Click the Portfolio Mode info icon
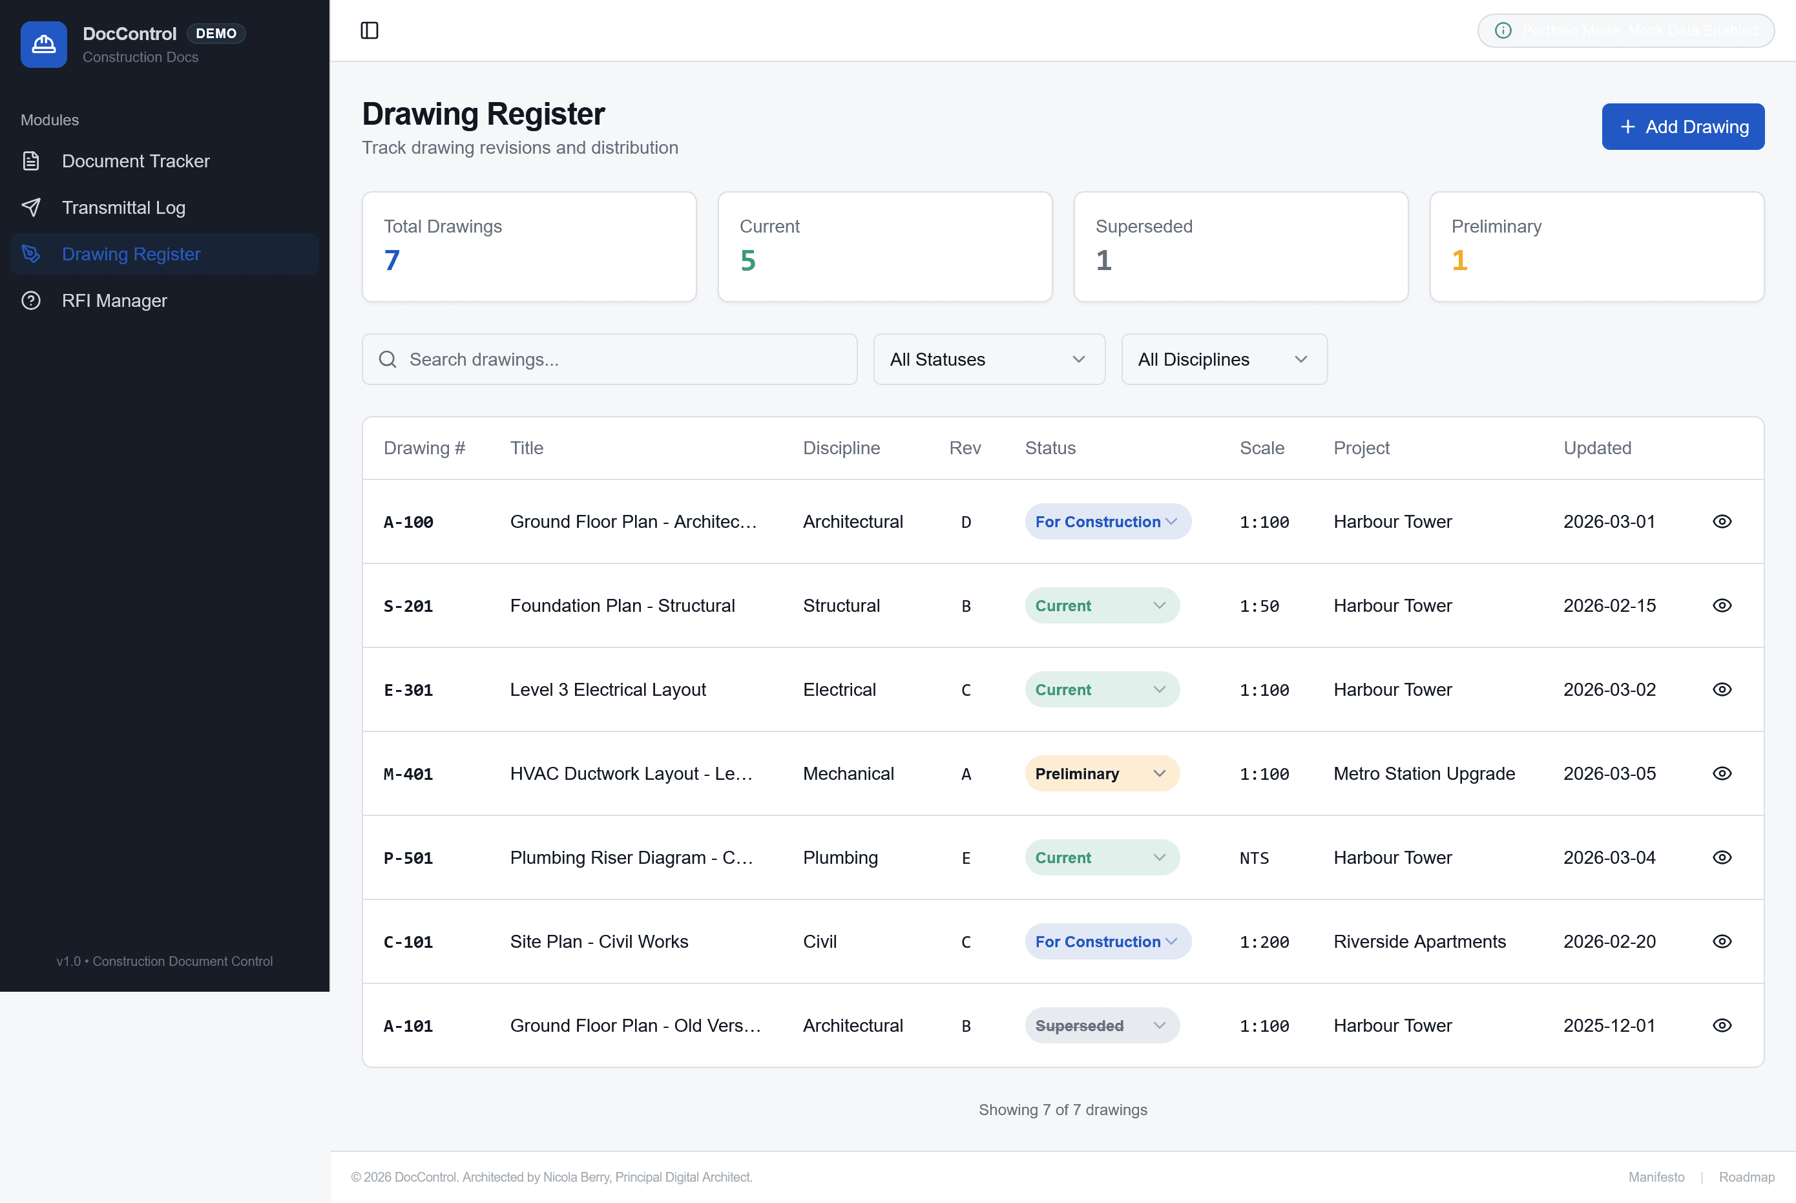 pyautogui.click(x=1503, y=31)
